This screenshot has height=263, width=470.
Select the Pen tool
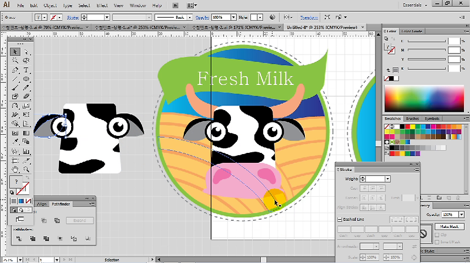point(15,70)
